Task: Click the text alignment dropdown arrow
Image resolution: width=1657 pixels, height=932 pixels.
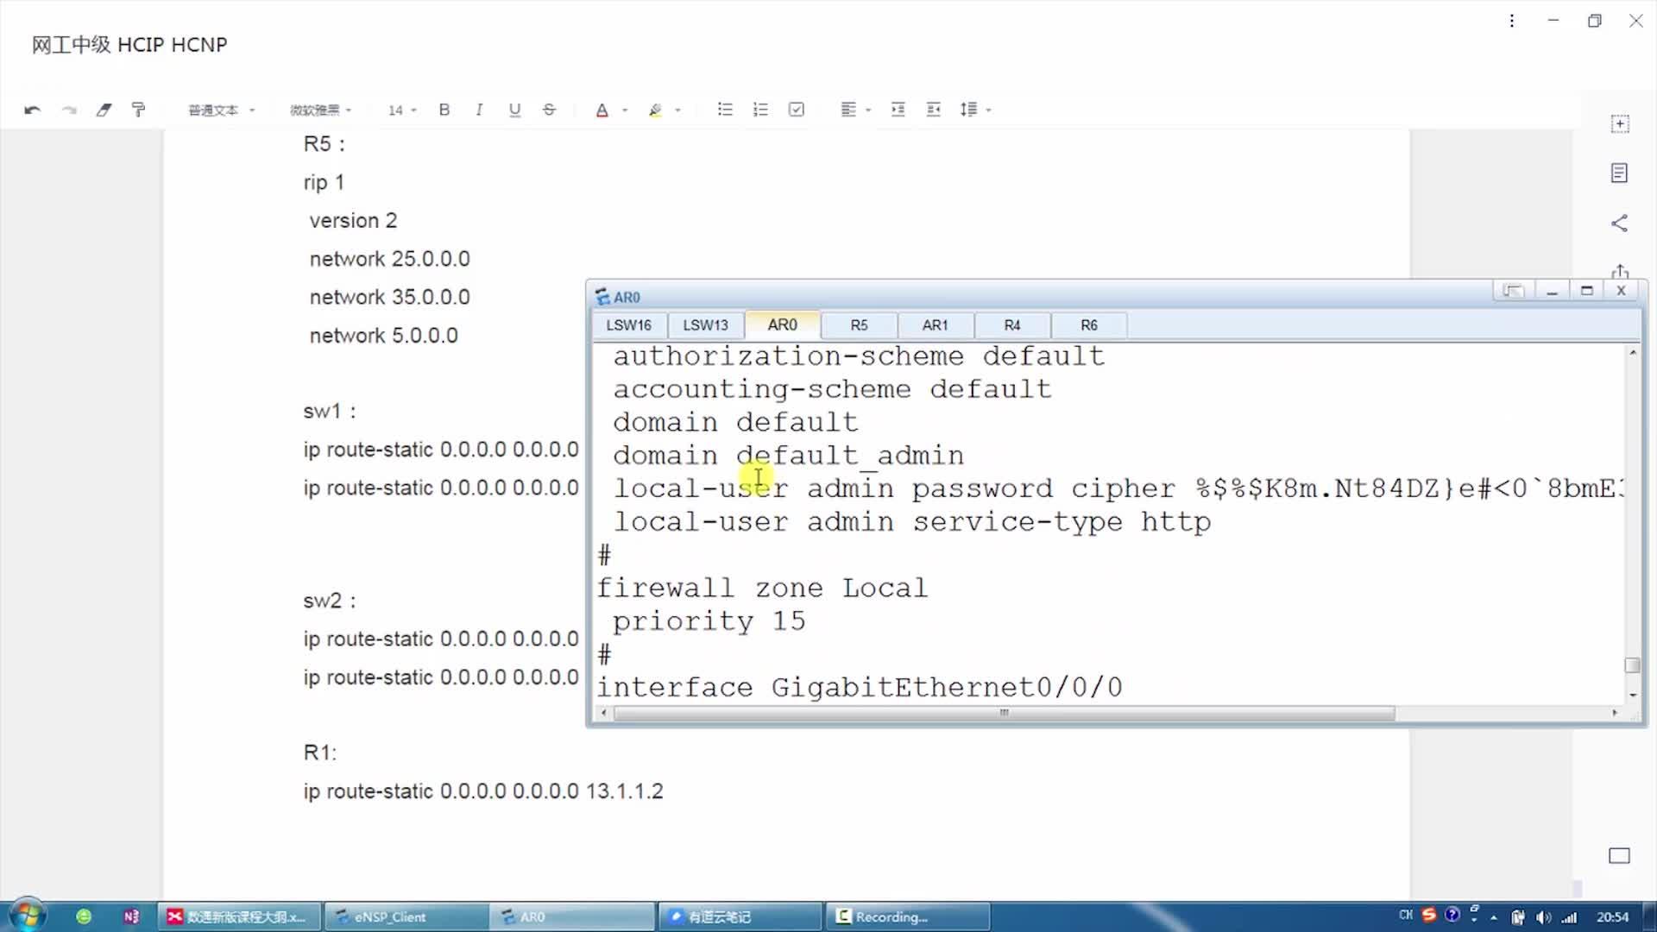Action: (867, 110)
